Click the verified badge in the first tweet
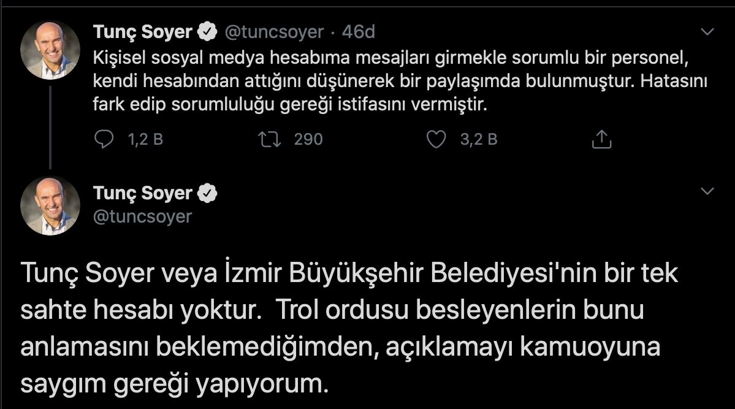The image size is (735, 409). [208, 31]
